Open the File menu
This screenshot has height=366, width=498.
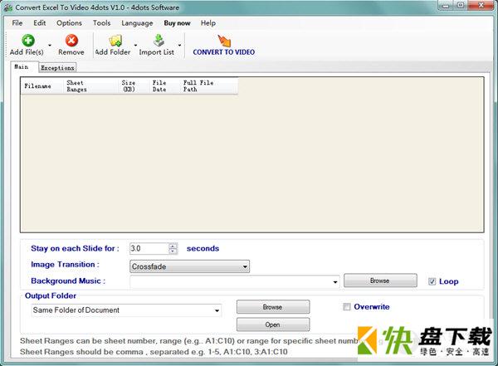tap(17, 23)
